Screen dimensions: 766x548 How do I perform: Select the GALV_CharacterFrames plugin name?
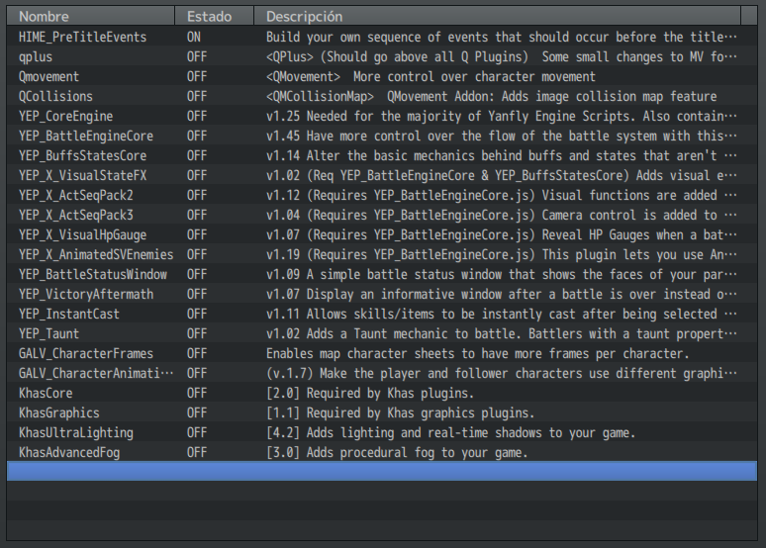click(x=85, y=353)
